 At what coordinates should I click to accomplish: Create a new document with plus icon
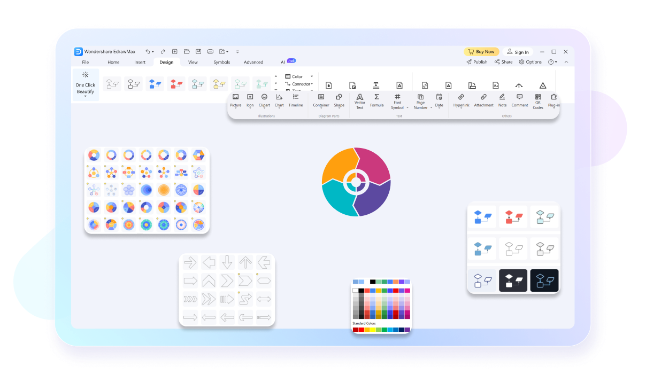(174, 51)
